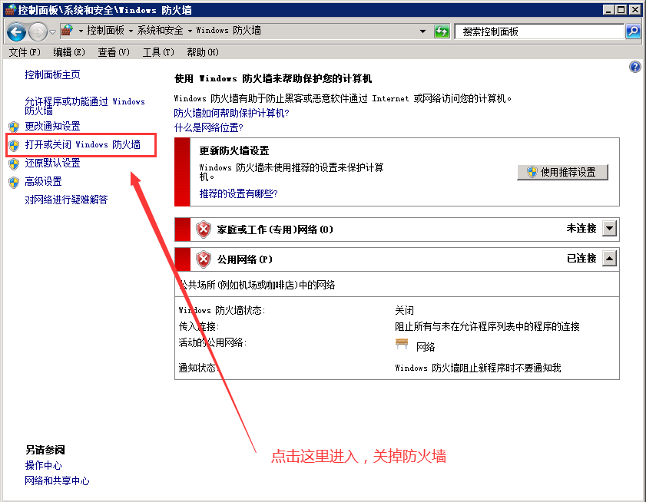Screen dimensions: 646x502
Task: Minimize the firewall window
Action: [x=608, y=10]
